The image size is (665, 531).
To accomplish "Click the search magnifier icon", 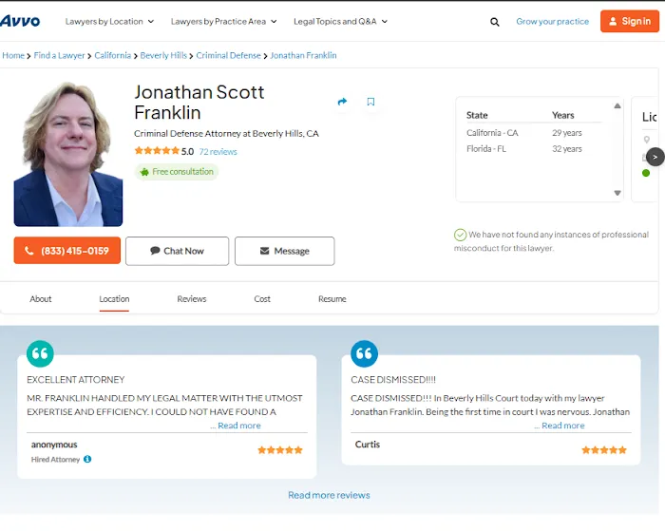I will click(x=495, y=22).
